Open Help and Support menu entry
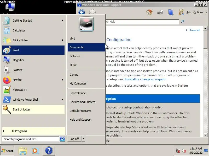The height and width of the screenshot is (156, 209). (86, 120)
